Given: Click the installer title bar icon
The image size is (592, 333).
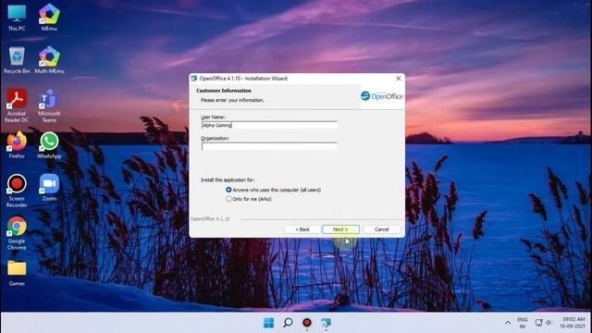Looking at the screenshot, I should click(194, 79).
